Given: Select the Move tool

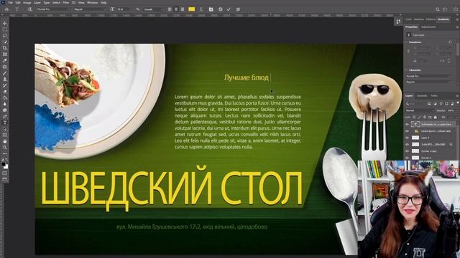Looking at the screenshot, I should click(x=5, y=23).
